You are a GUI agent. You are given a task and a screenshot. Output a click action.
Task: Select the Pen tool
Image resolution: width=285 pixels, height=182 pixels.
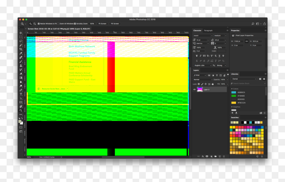(x=21, y=90)
